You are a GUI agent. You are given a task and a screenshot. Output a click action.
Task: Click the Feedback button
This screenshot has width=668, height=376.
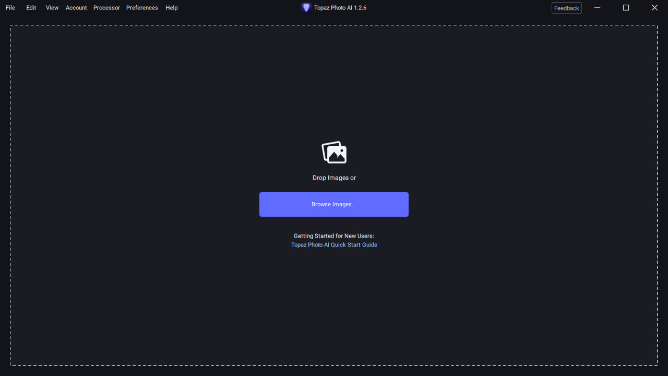[x=566, y=8]
